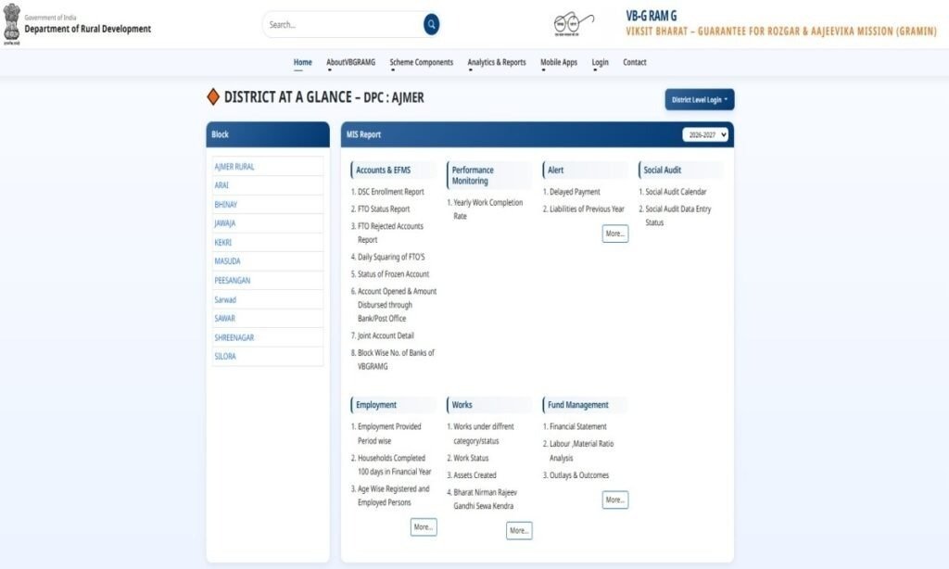Open Age Wise Registered and Employed Persons
The height and width of the screenshot is (569, 949).
(x=393, y=496)
